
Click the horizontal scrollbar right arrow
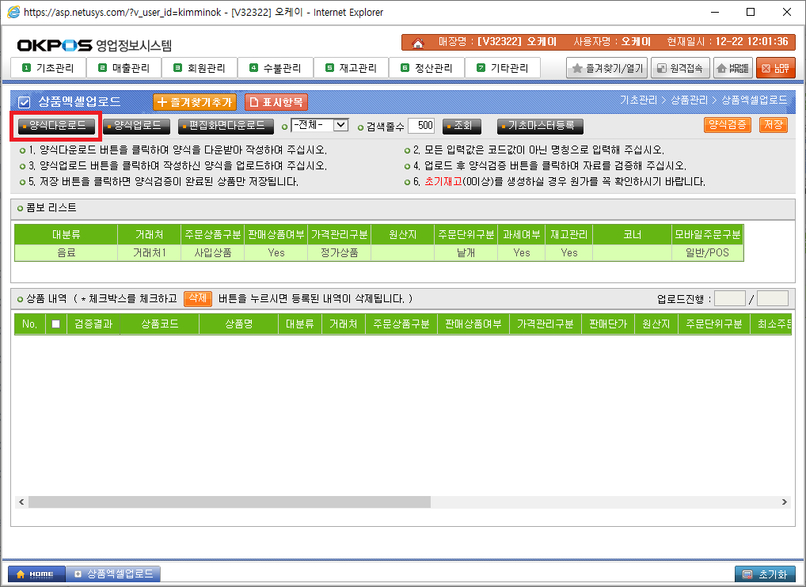[x=785, y=502]
